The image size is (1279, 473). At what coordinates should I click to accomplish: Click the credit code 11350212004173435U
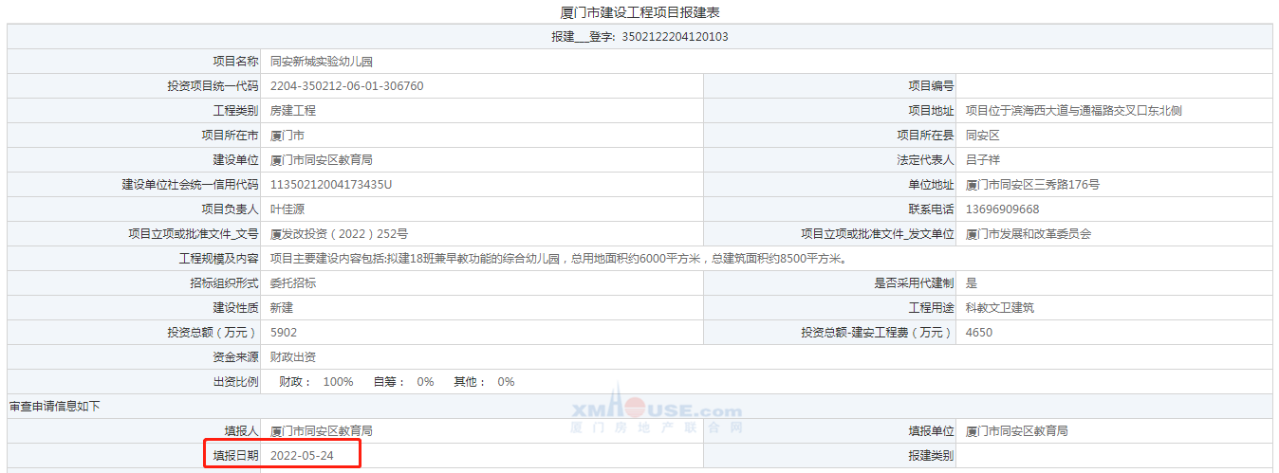coord(331,184)
